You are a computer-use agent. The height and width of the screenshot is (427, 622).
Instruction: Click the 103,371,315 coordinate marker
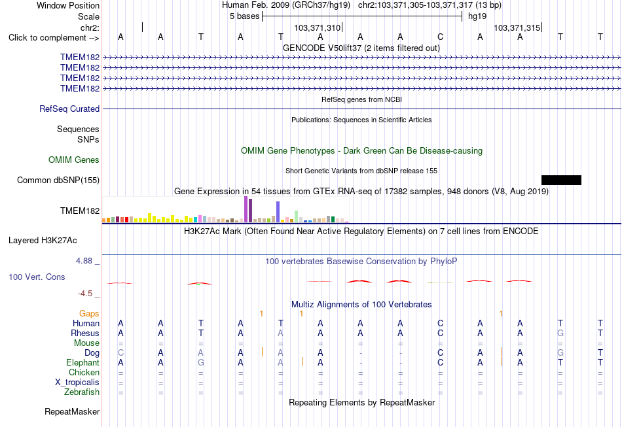pyautogui.click(x=517, y=27)
